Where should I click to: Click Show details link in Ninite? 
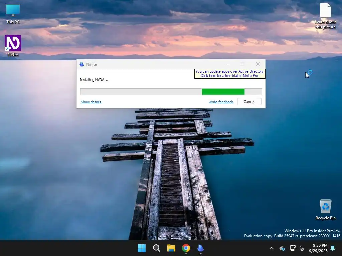[x=91, y=102]
